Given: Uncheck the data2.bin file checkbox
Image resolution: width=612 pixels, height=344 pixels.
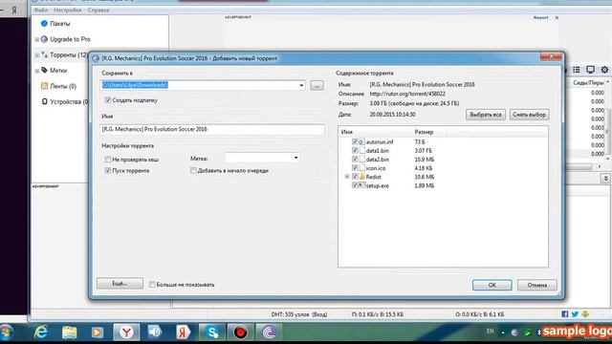Looking at the screenshot, I should pos(355,159).
